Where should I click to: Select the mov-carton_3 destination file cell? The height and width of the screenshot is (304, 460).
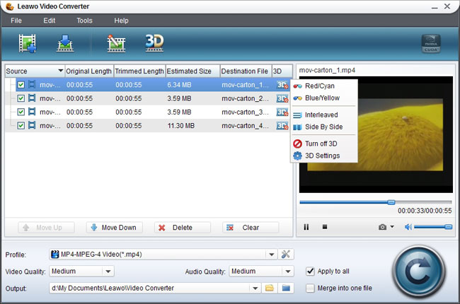click(x=245, y=112)
